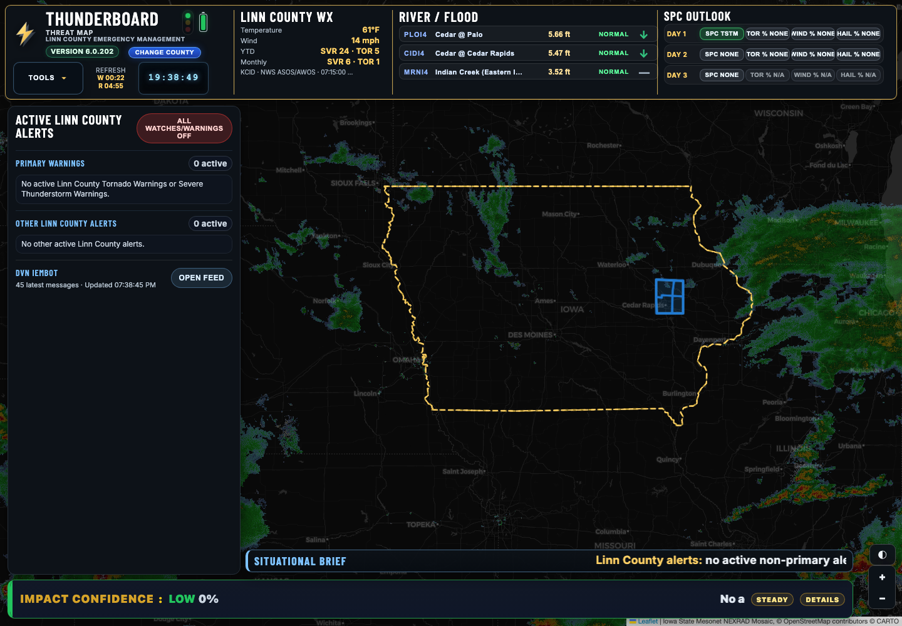902x626 pixels.
Task: Click the Other Linn County Alerts heading
Action: coord(66,223)
